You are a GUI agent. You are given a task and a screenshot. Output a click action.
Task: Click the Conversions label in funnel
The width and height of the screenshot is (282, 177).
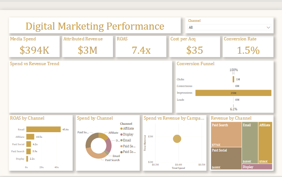[184, 86]
